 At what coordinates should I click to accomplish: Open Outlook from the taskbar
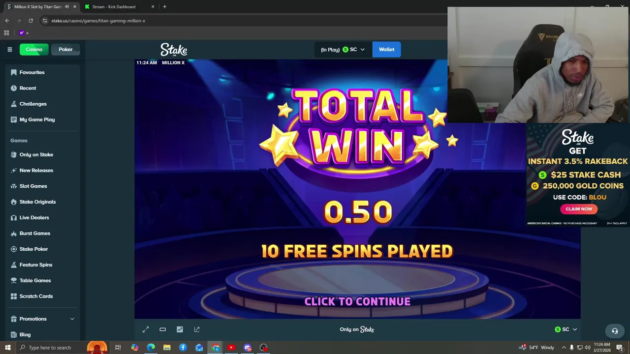tap(199, 348)
